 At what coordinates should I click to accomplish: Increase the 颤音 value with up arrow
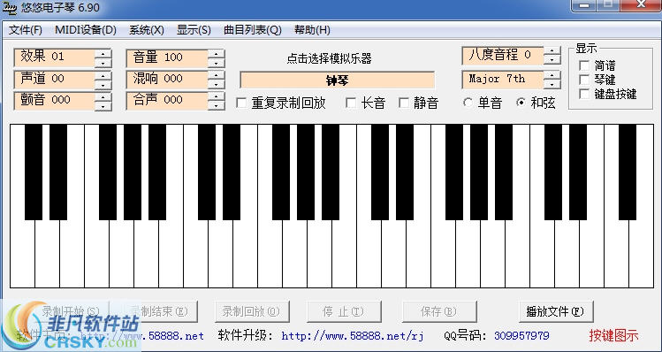(x=103, y=96)
